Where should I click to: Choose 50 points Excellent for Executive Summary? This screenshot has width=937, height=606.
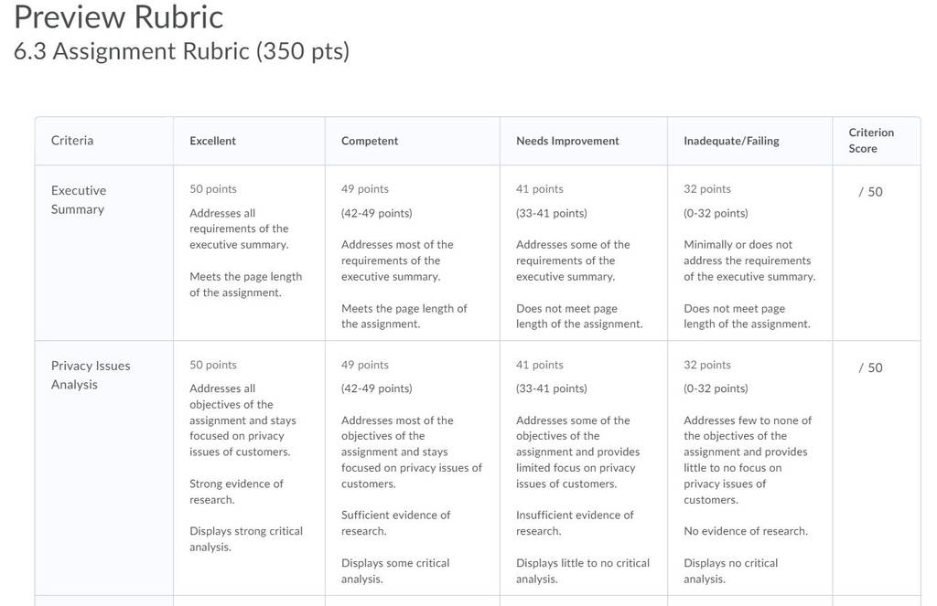pos(212,188)
